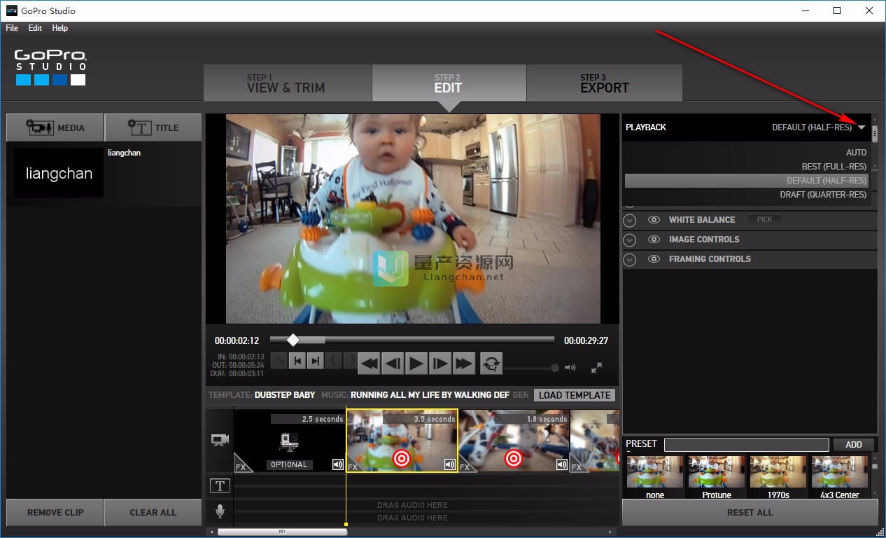This screenshot has height=538, width=886.
Task: Start video playback with the Play button
Action: tap(416, 363)
